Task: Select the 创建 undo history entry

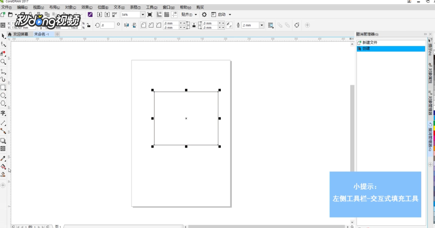Action: [x=391, y=49]
